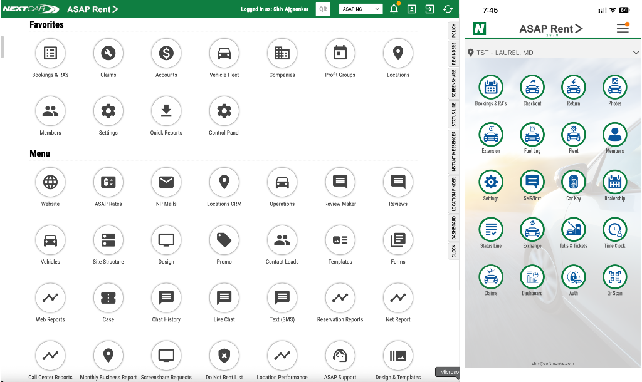The image size is (642, 382).
Task: Click the QR button in header
Action: pyautogui.click(x=323, y=9)
